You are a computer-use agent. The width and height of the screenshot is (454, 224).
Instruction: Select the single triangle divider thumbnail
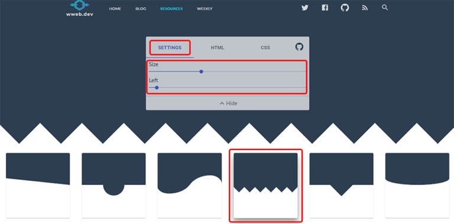click(341, 186)
